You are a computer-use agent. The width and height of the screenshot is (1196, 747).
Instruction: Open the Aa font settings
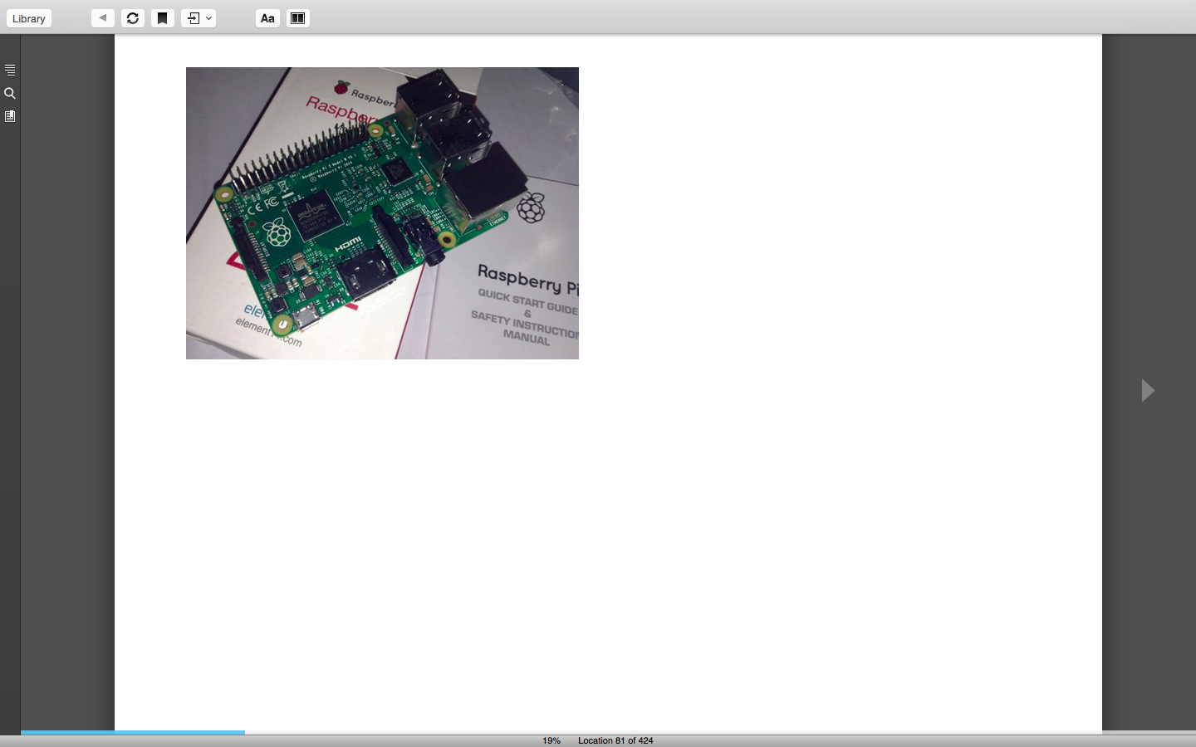[x=267, y=18]
